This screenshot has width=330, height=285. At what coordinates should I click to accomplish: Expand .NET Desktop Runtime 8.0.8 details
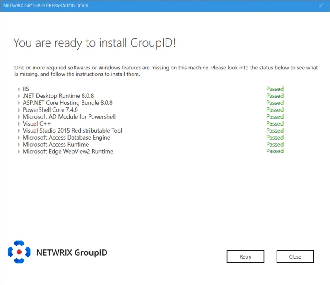19,96
